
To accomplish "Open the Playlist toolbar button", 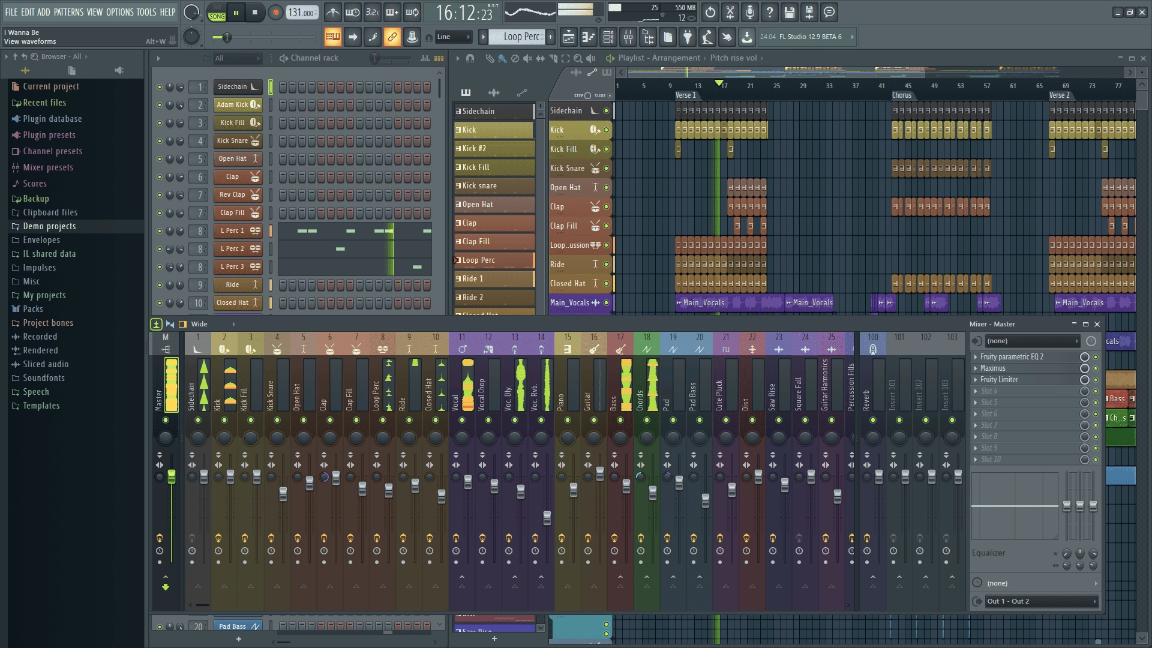I will tap(568, 37).
